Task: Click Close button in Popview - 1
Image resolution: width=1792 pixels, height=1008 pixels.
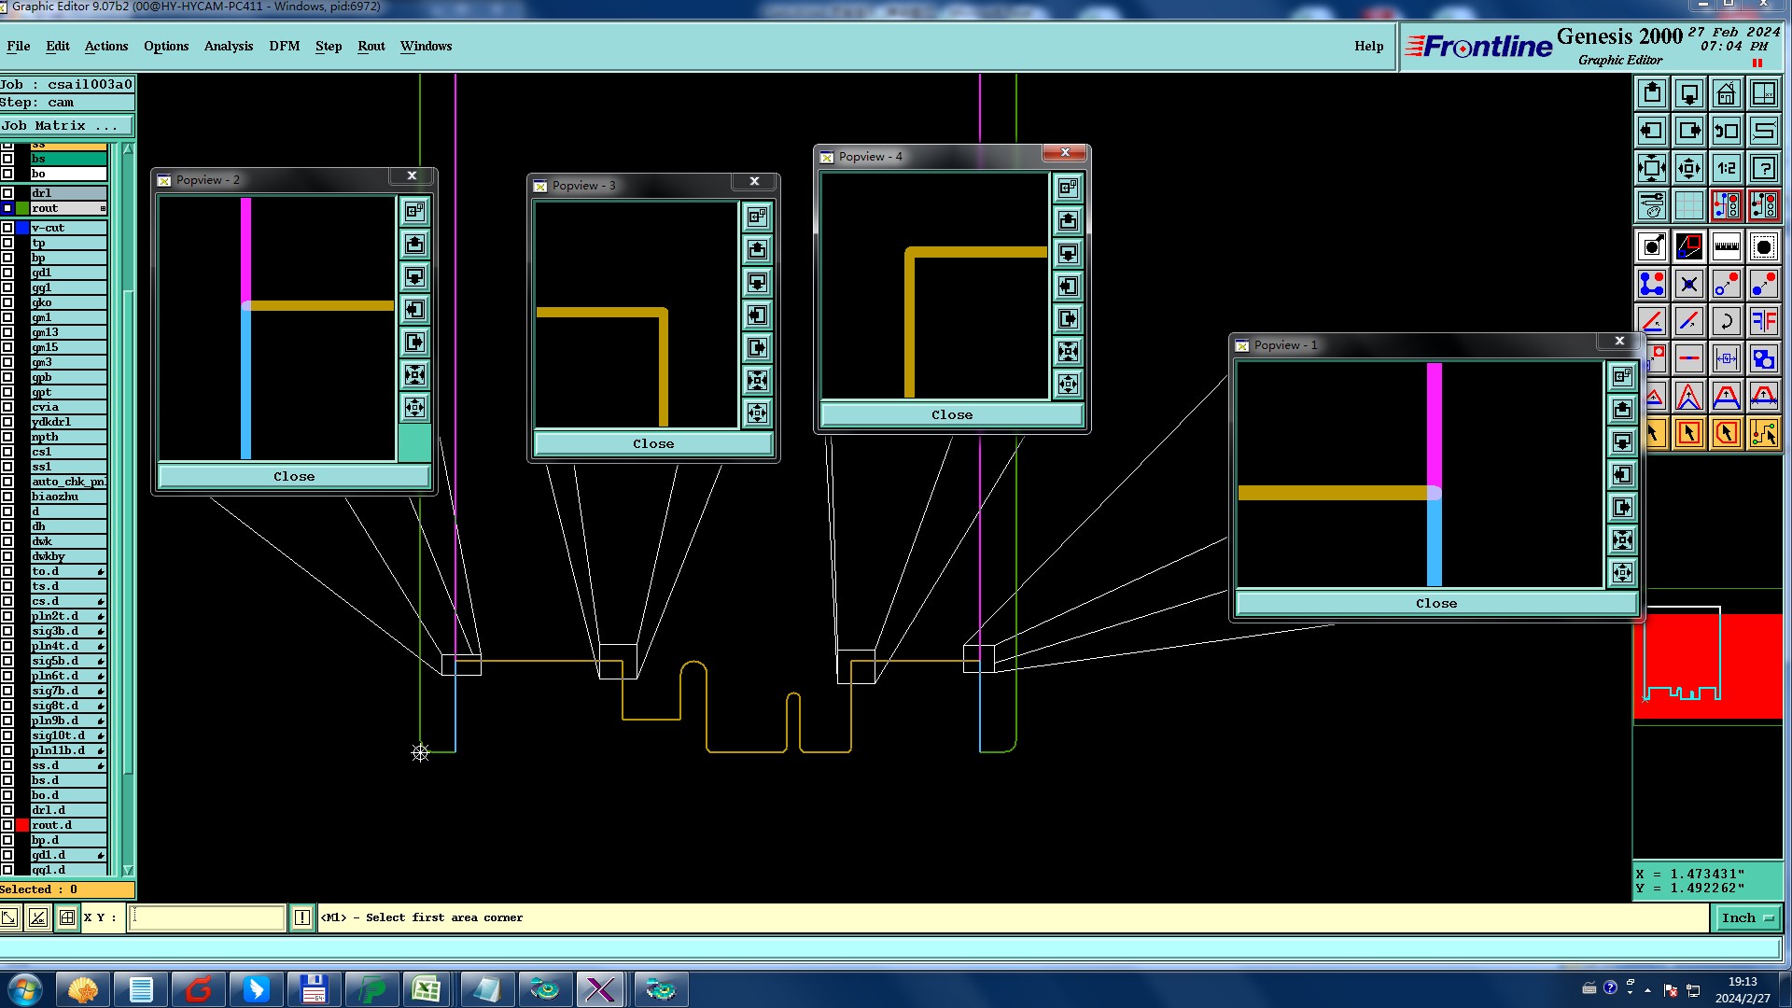Action: [x=1436, y=603]
